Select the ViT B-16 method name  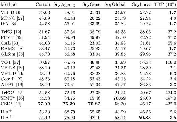pos(11,13)
